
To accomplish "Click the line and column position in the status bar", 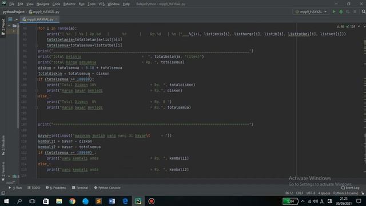I will coord(289,193).
